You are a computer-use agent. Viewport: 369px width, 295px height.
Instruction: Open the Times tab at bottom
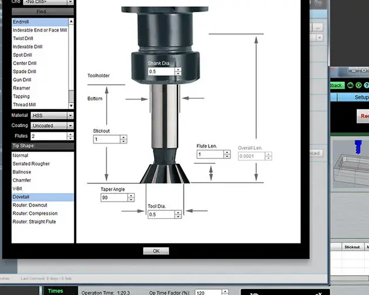point(55,291)
